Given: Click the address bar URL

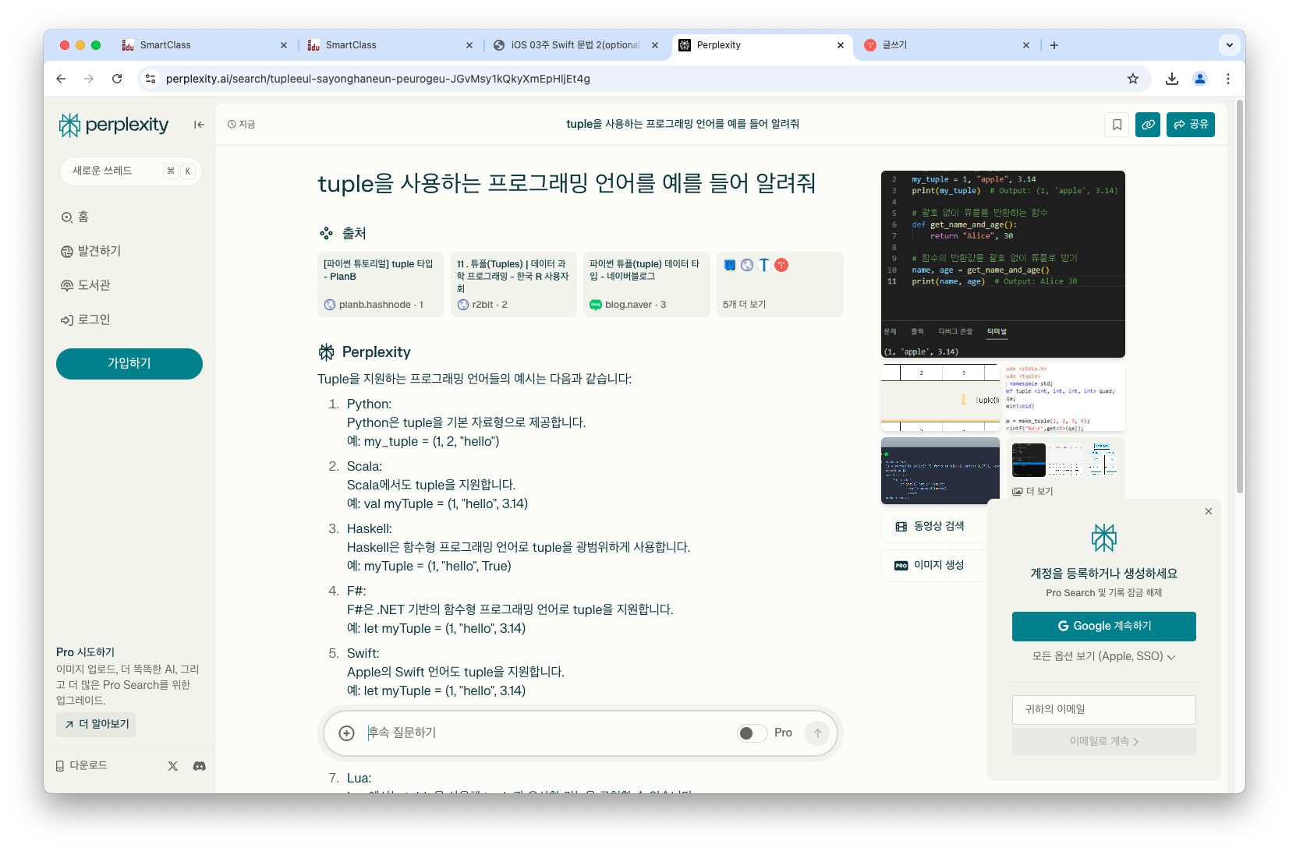Looking at the screenshot, I should [378, 79].
